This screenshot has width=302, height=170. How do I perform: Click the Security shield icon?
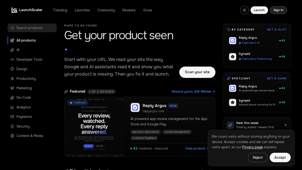[x=12, y=126]
